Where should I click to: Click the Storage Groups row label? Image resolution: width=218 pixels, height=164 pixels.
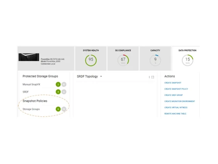(31, 109)
